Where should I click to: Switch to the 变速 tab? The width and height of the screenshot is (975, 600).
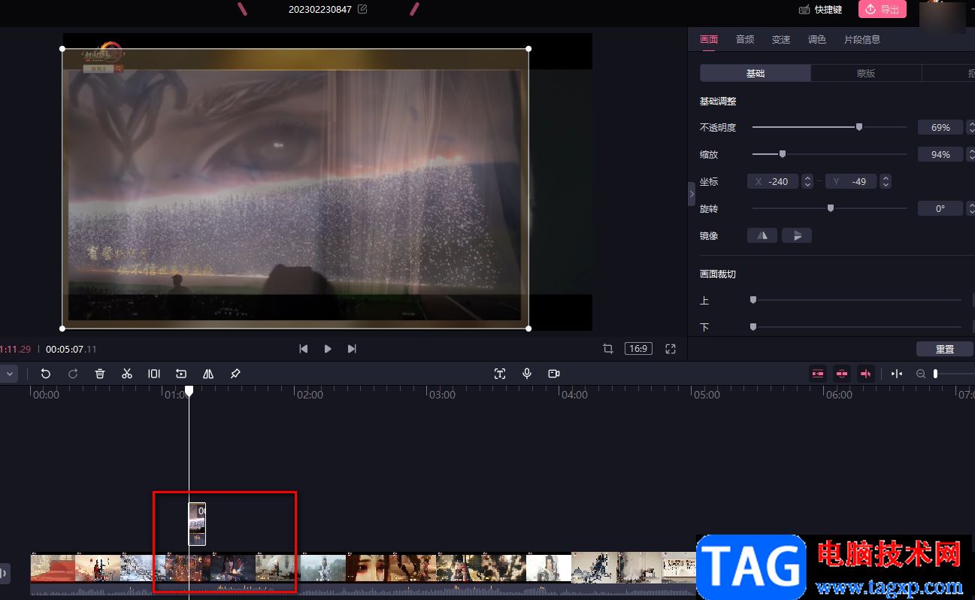pos(781,40)
